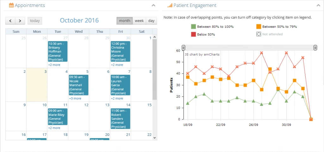Viewport: 324px width, 152px height.
Task: Enable the 'Not attended' legend category
Action: tap(270, 34)
